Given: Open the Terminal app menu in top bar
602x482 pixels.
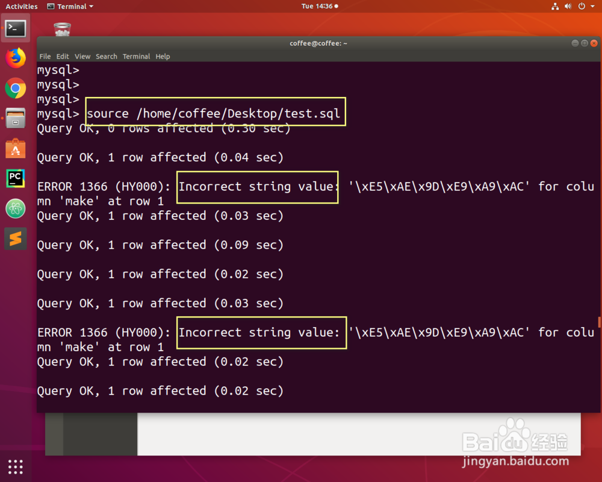Looking at the screenshot, I should pyautogui.click(x=70, y=6).
